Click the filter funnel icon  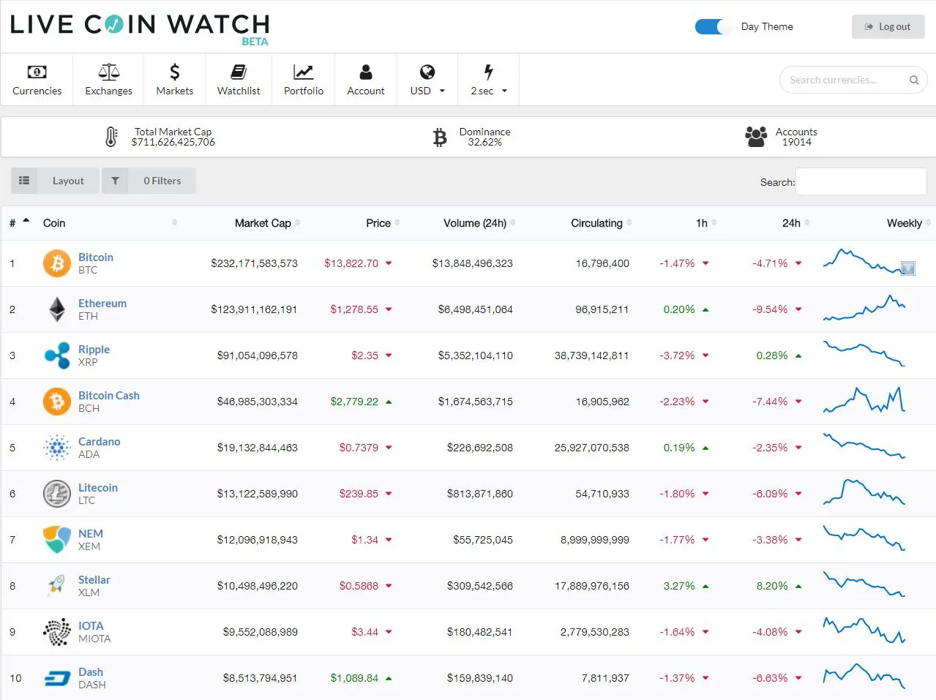[115, 181]
